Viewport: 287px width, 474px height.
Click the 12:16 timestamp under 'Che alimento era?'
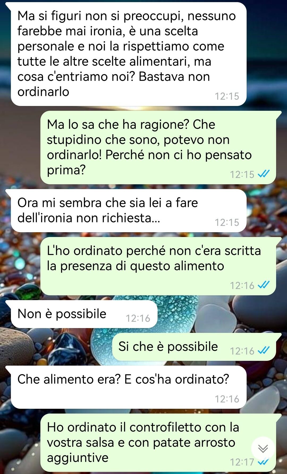click(x=227, y=399)
